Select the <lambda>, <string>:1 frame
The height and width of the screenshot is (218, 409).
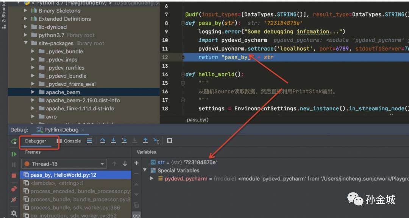[76, 183]
